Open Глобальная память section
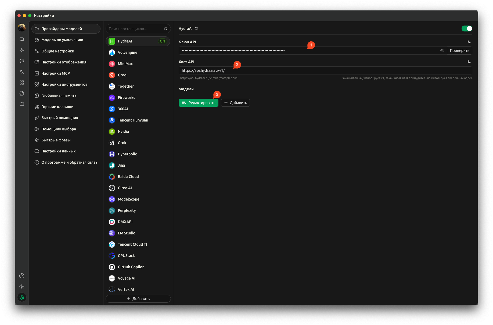This screenshot has height=325, width=493. 66,95
